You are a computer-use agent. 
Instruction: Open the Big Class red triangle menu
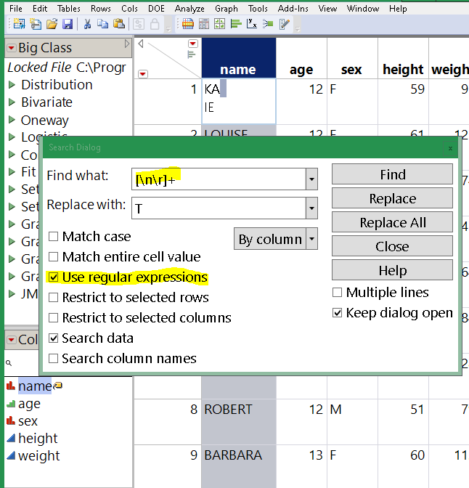tap(12, 48)
